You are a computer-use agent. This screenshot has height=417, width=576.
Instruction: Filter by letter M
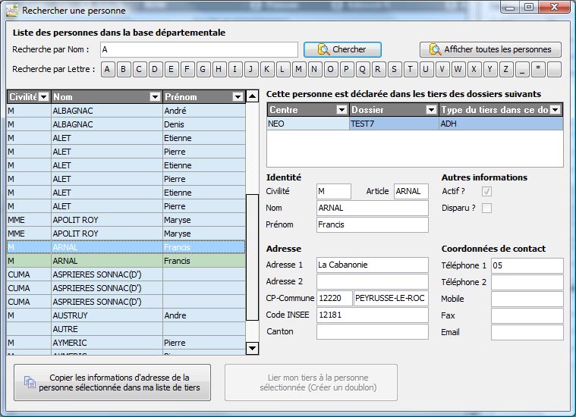point(299,70)
